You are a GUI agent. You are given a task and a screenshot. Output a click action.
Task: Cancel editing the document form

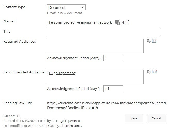(156, 118)
